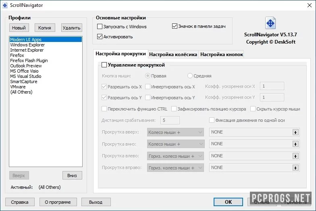Click the Удалить profile button

tap(72, 27)
